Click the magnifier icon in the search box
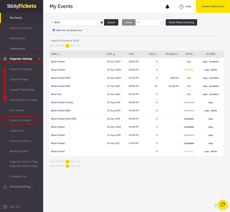The image size is (230, 212). [52, 22]
